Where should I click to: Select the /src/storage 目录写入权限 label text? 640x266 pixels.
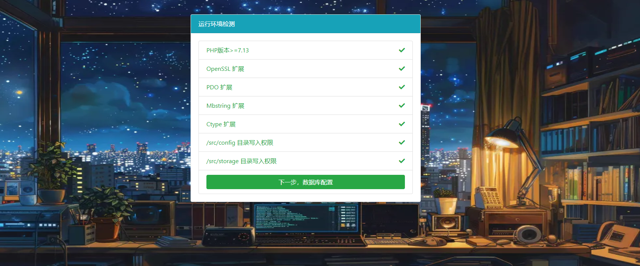242,161
